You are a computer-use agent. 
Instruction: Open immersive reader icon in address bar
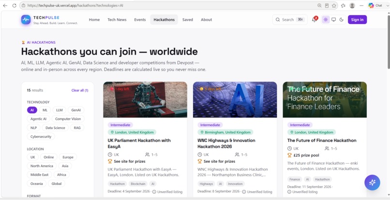tap(327, 5)
